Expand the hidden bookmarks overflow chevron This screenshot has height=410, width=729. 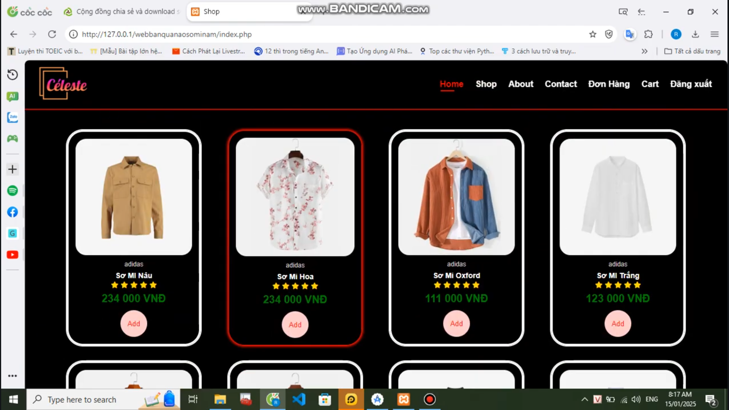[x=644, y=51]
